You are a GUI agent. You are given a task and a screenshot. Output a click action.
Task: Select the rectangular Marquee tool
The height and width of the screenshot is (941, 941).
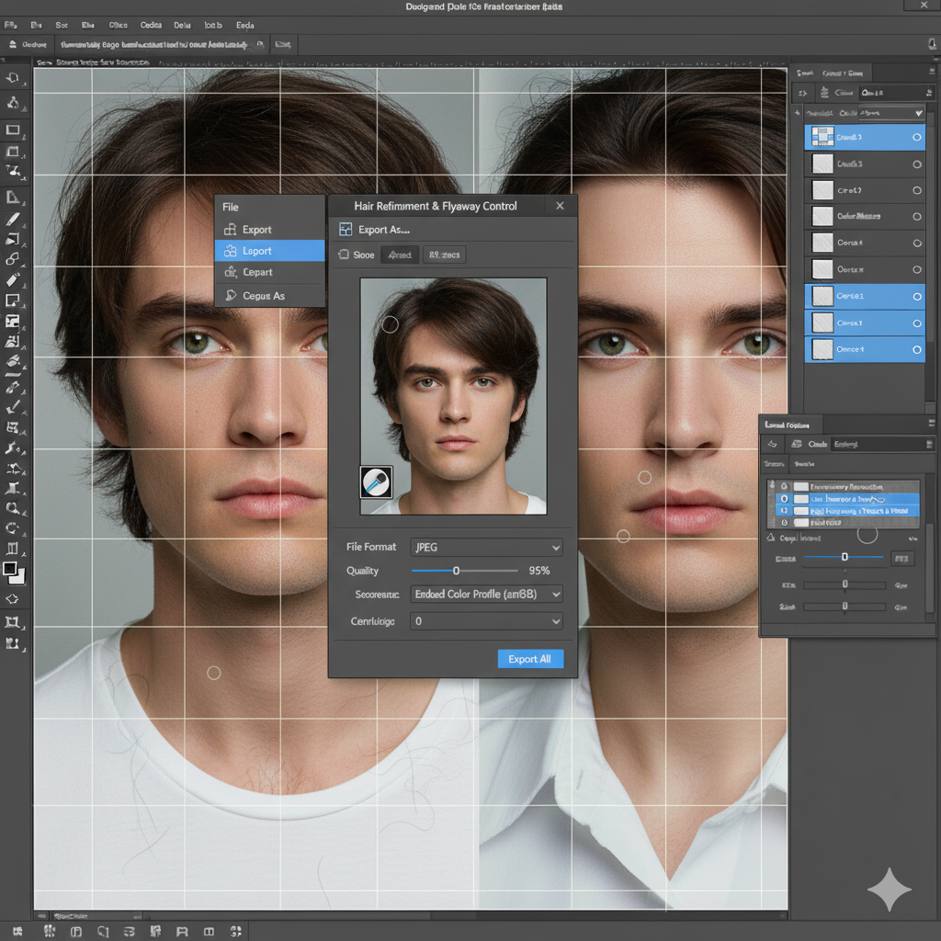pyautogui.click(x=13, y=130)
